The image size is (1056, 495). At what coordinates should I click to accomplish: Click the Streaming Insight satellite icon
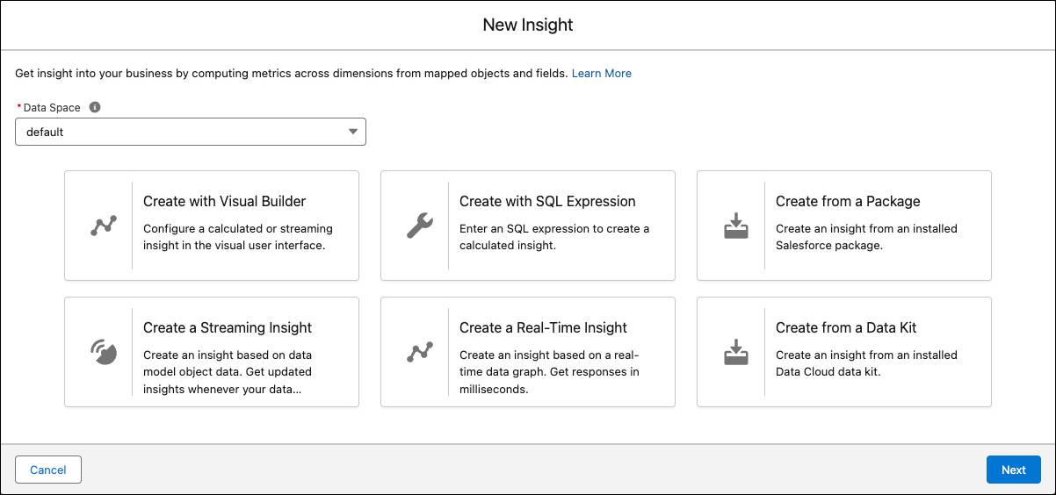[x=104, y=352]
